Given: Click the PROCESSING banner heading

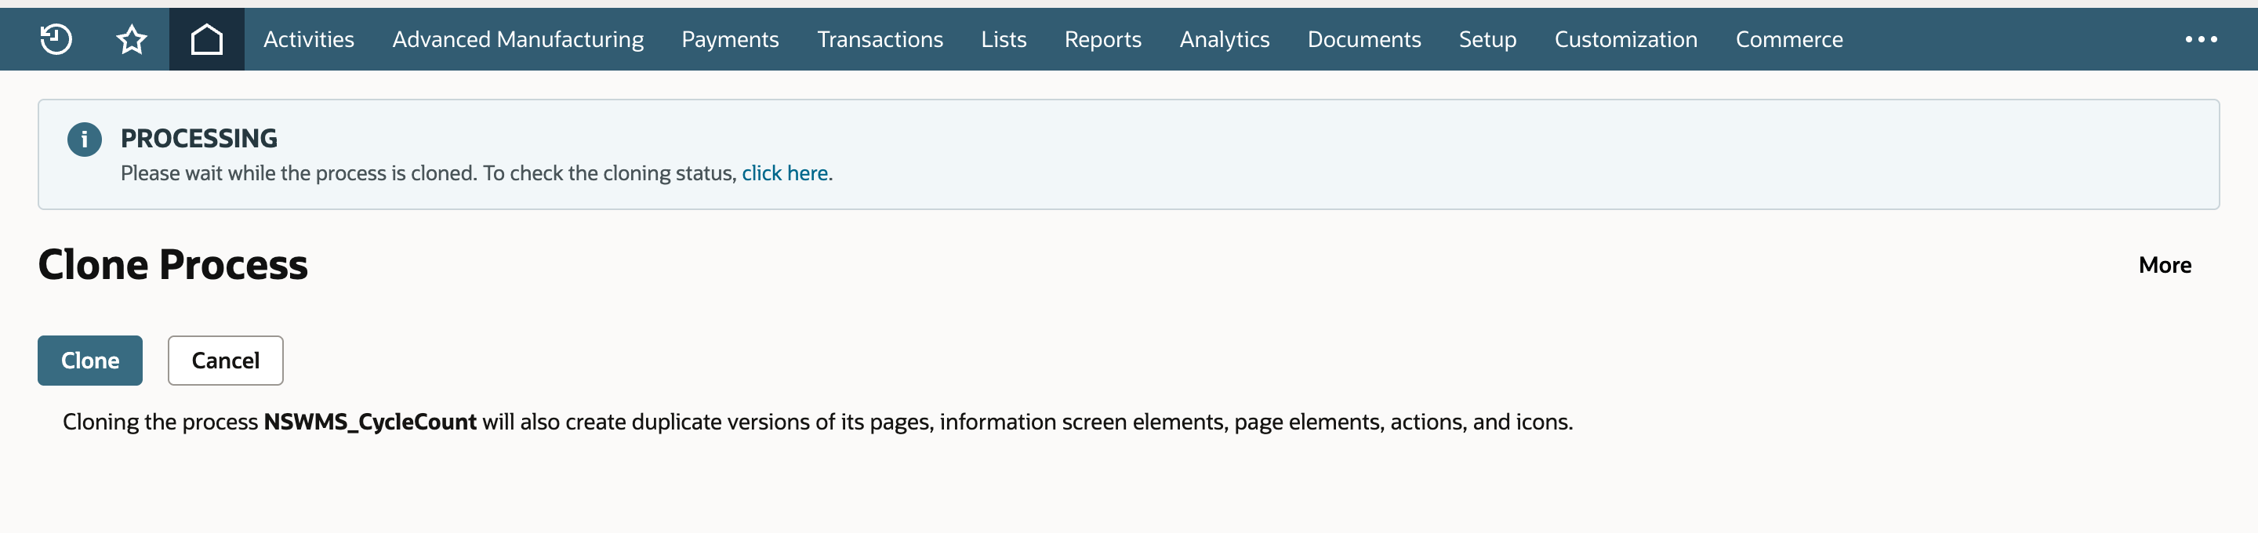Looking at the screenshot, I should click(x=199, y=139).
